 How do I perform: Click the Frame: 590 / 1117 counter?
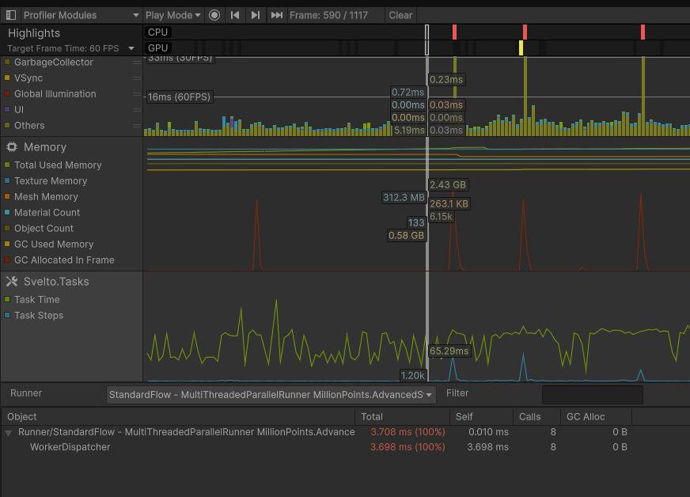(328, 15)
